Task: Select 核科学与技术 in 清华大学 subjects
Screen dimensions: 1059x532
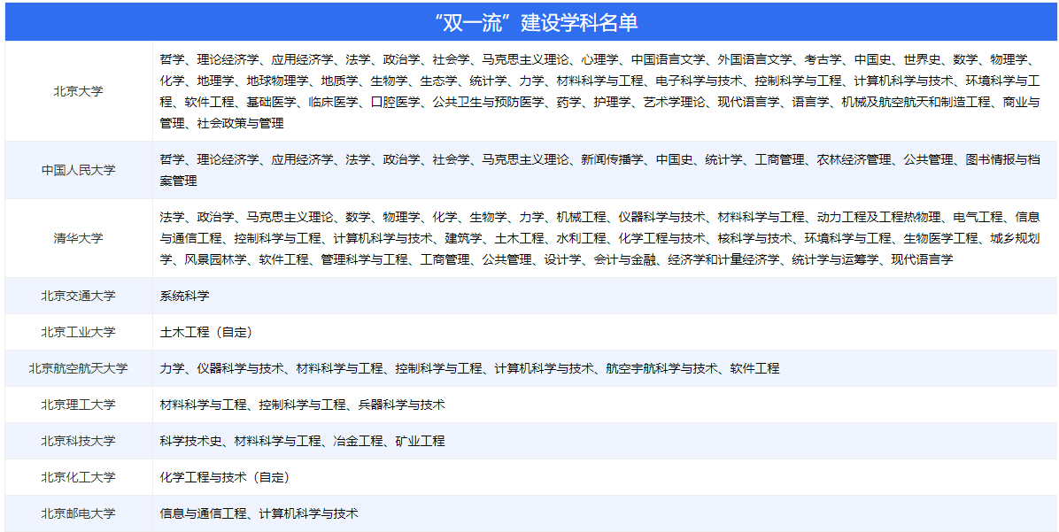Action: [x=754, y=239]
